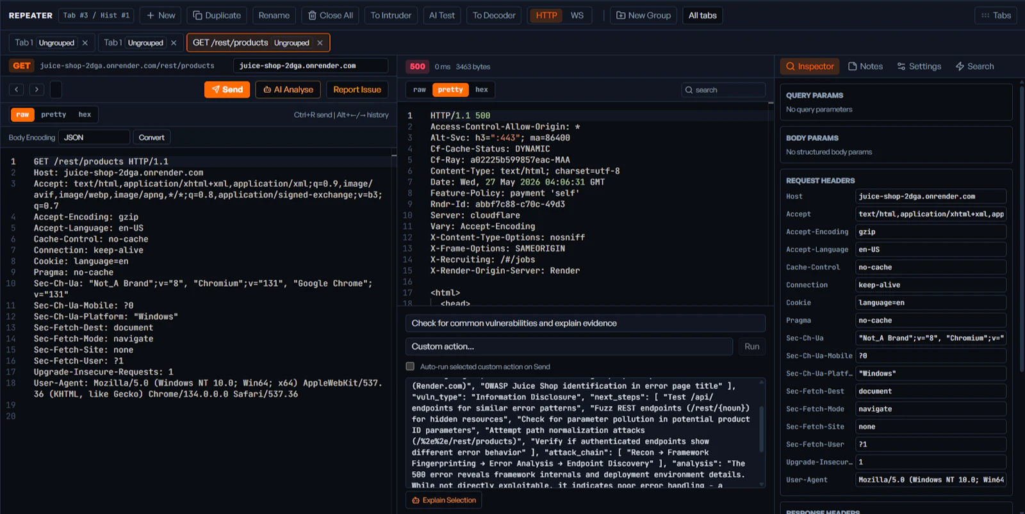
Task: Go to previous history entry arrow
Action: point(17,90)
